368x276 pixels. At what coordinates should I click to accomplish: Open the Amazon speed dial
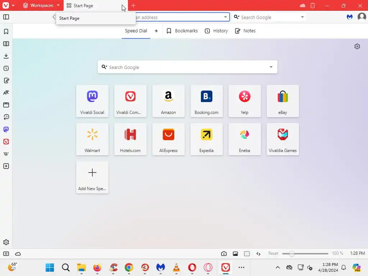pyautogui.click(x=169, y=101)
